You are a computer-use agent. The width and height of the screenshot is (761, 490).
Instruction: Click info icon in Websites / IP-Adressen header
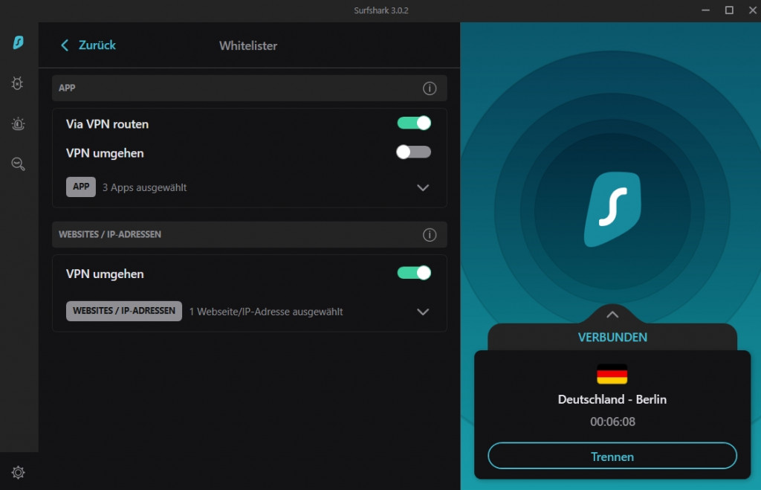pos(429,235)
